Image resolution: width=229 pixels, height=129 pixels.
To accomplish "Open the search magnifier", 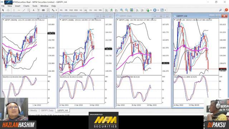I will 220,10.
